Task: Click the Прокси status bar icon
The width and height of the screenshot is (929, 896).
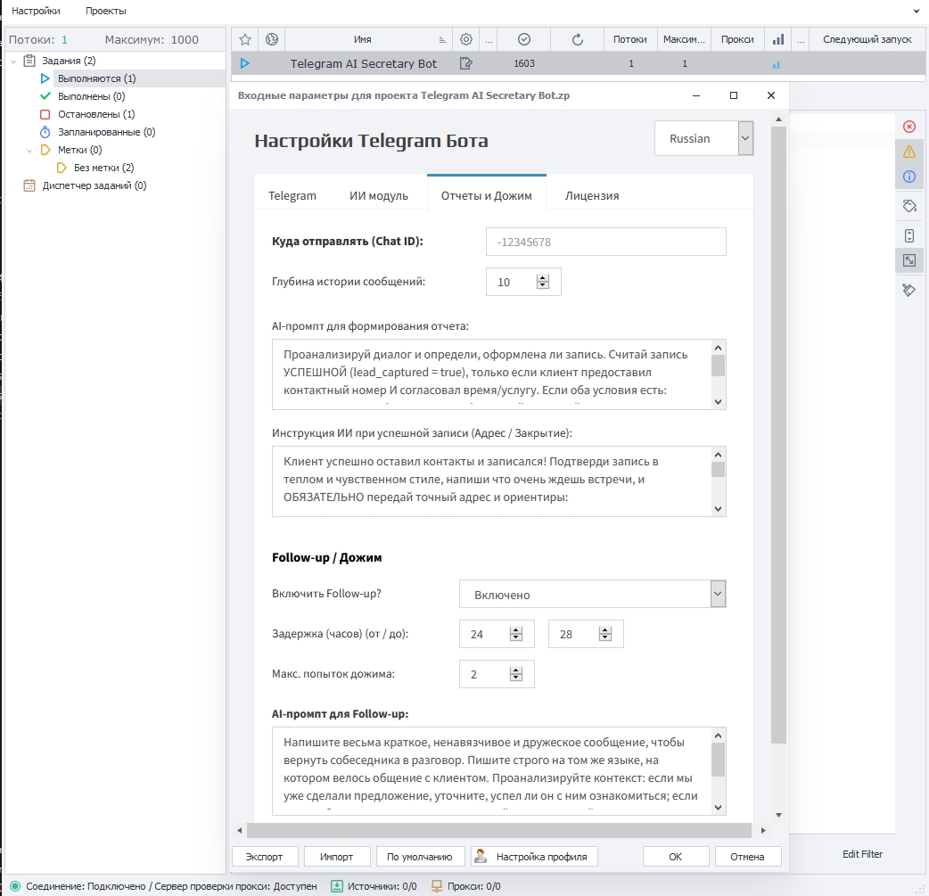Action: pyautogui.click(x=437, y=886)
